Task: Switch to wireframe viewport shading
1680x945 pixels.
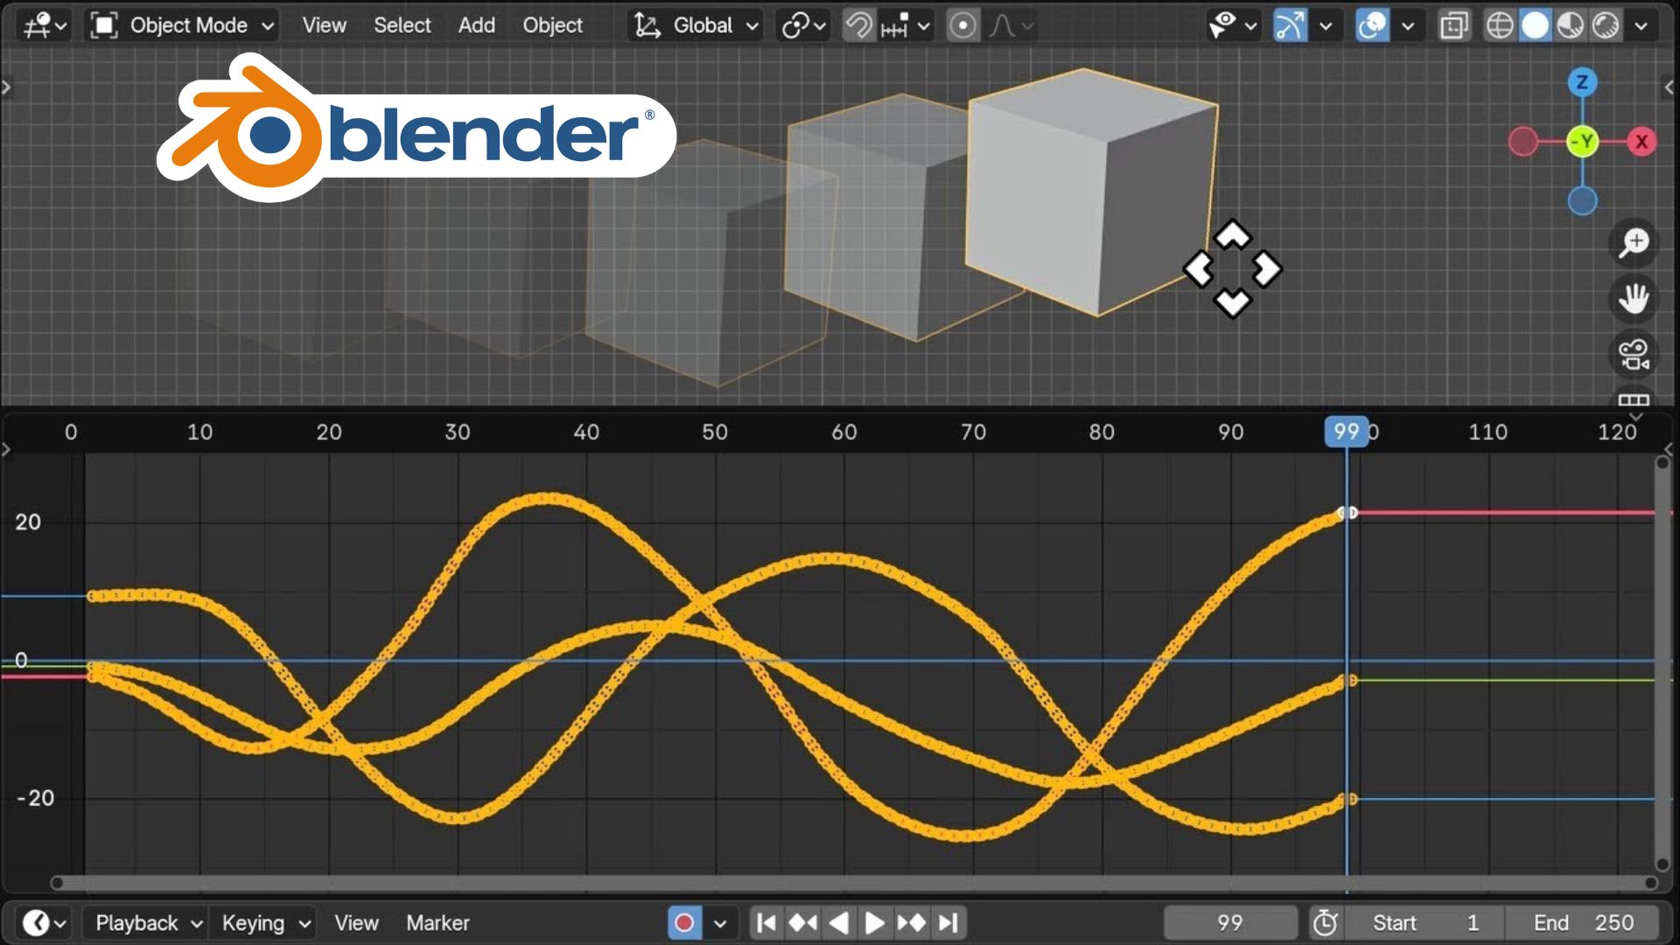Action: [1500, 25]
